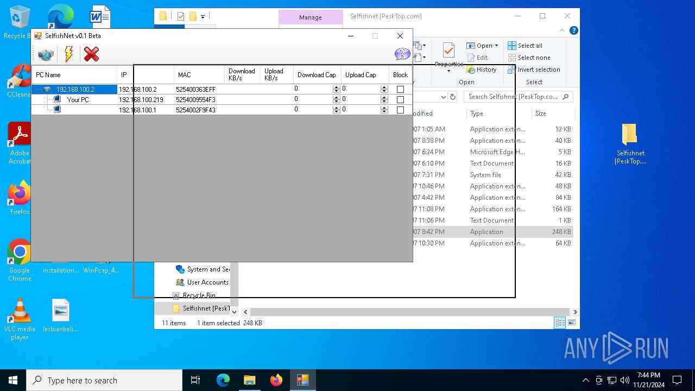Screen dimensions: 695x391
Task: Click the Windows Start button
Action: 13,380
